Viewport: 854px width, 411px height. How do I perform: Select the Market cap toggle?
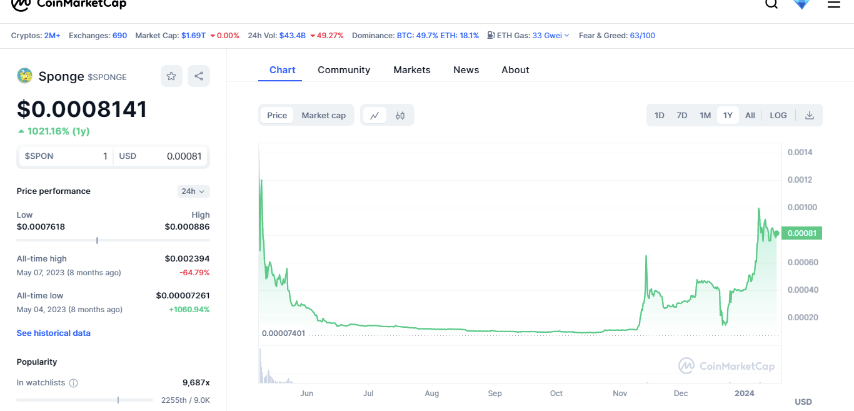coord(324,115)
